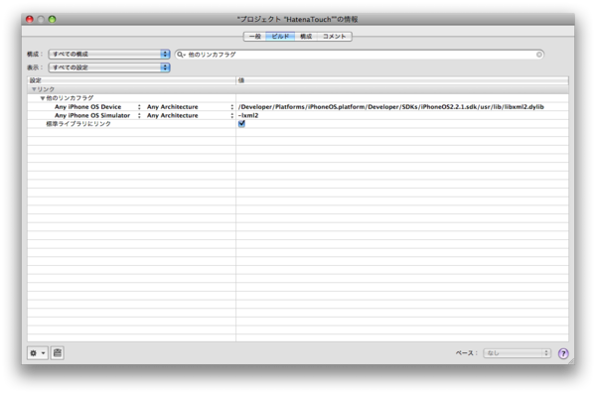
Task: Select the ビルド tab
Action: pyautogui.click(x=280, y=37)
